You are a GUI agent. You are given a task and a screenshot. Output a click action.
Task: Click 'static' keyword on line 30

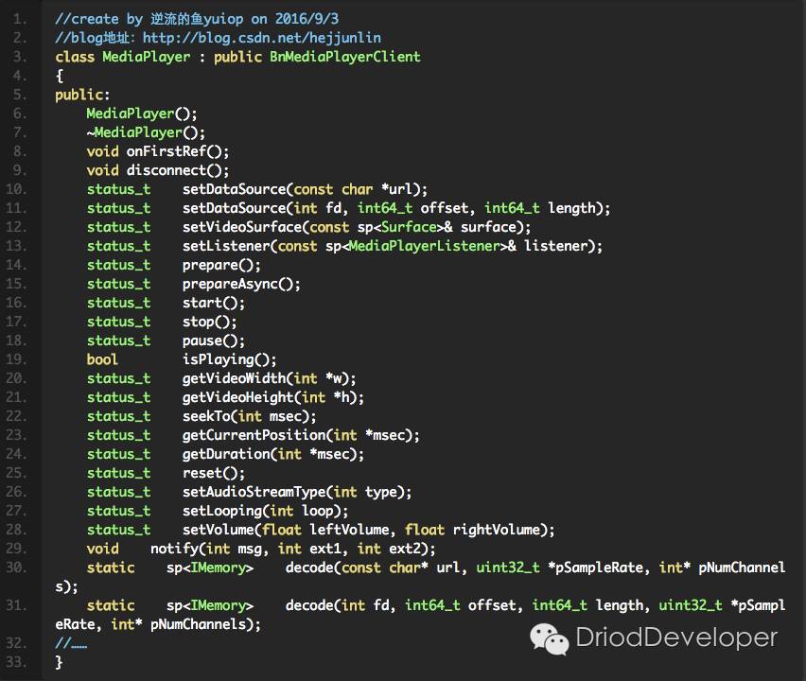pyautogui.click(x=111, y=567)
